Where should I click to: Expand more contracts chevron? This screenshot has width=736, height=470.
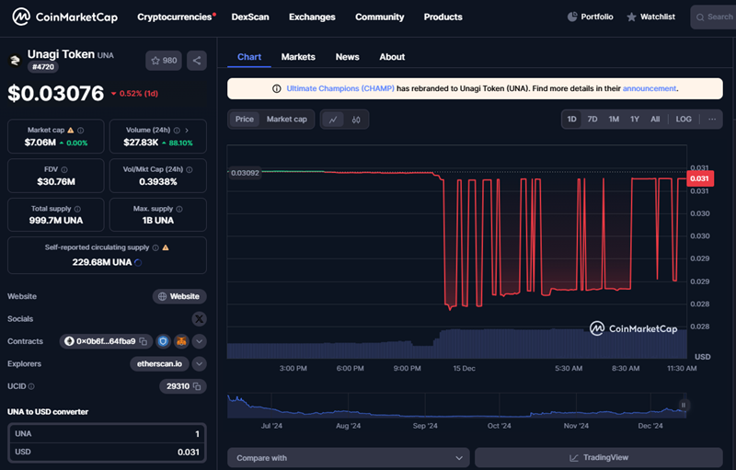[199, 341]
